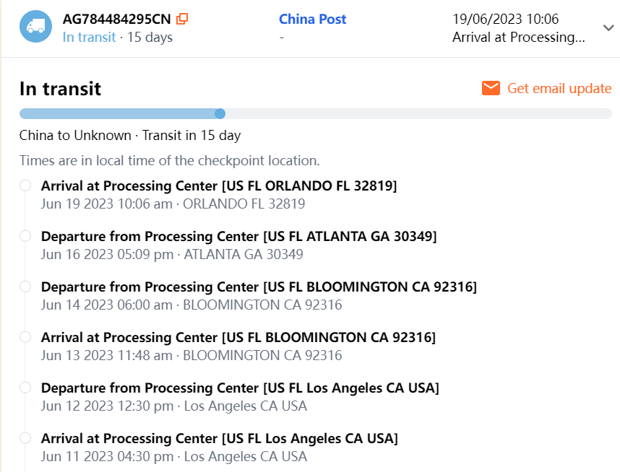Collapse the tracking details chevron

(x=608, y=27)
